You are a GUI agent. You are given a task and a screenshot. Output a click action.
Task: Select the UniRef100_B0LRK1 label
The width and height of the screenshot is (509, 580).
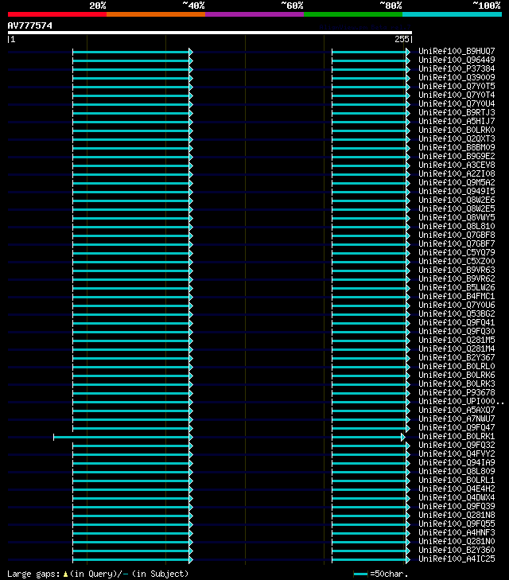[457, 436]
